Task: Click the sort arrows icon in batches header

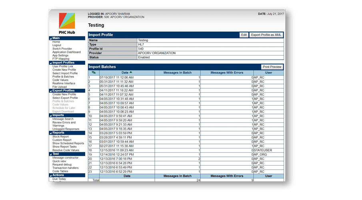Action: pyautogui.click(x=94, y=72)
